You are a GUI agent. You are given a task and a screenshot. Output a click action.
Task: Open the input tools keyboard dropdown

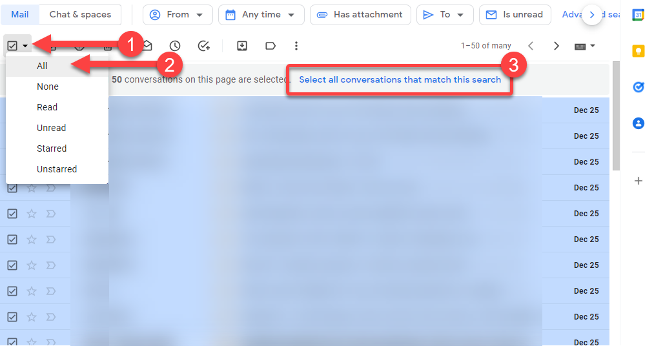[x=584, y=46]
